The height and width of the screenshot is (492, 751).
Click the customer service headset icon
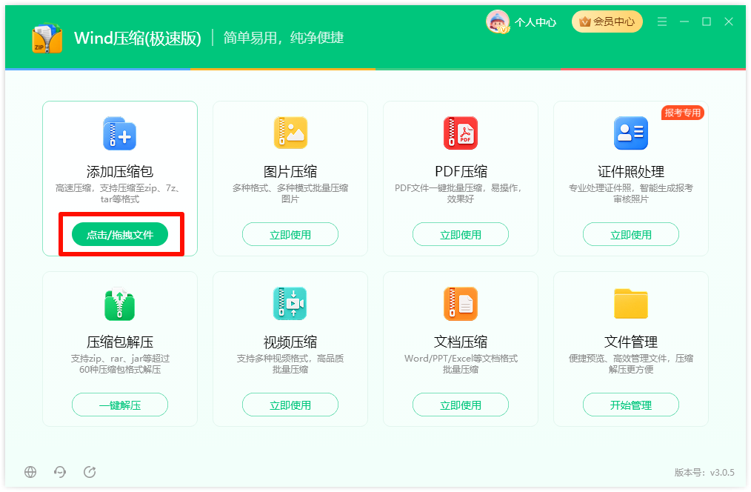[x=60, y=472]
